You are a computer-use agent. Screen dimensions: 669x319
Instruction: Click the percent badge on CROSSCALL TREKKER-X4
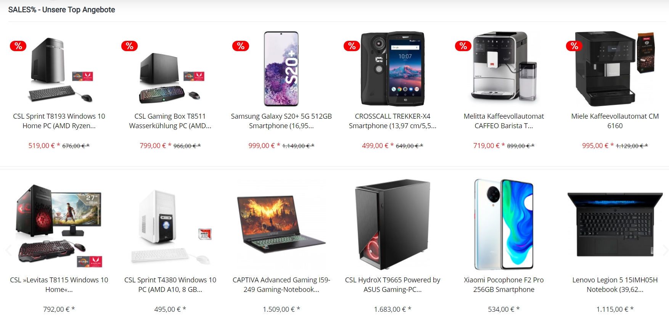tap(352, 46)
